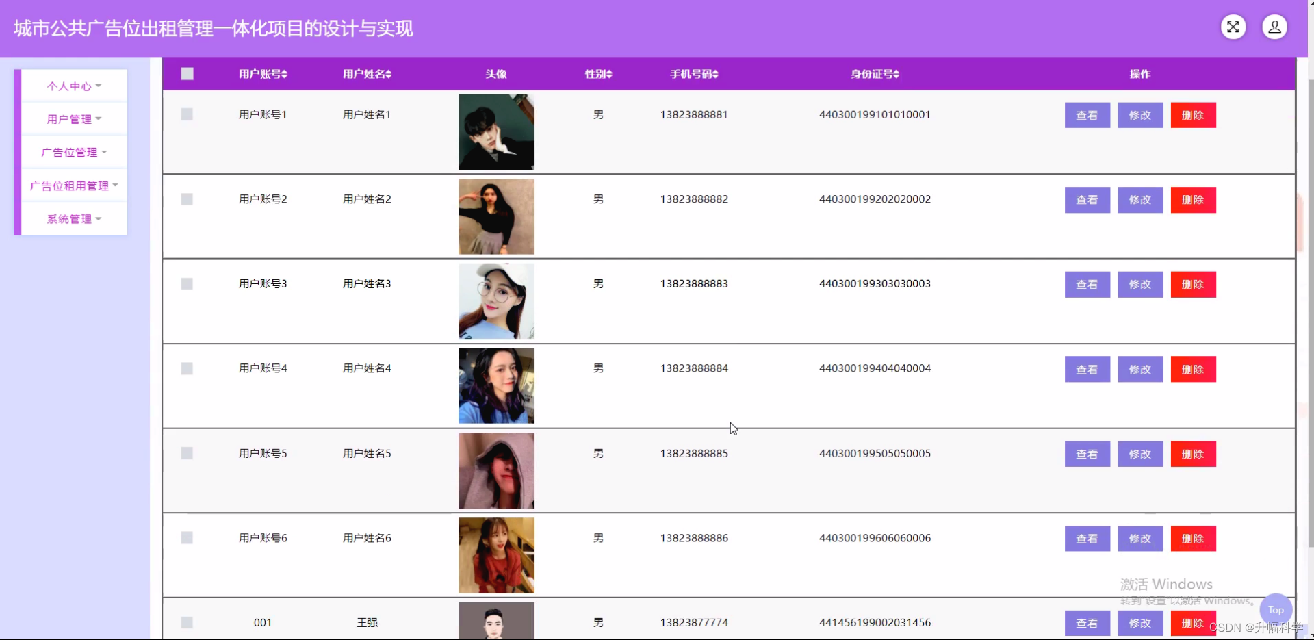This screenshot has width=1314, height=640.
Task: Click the floating Top button to scroll up
Action: pyautogui.click(x=1275, y=609)
